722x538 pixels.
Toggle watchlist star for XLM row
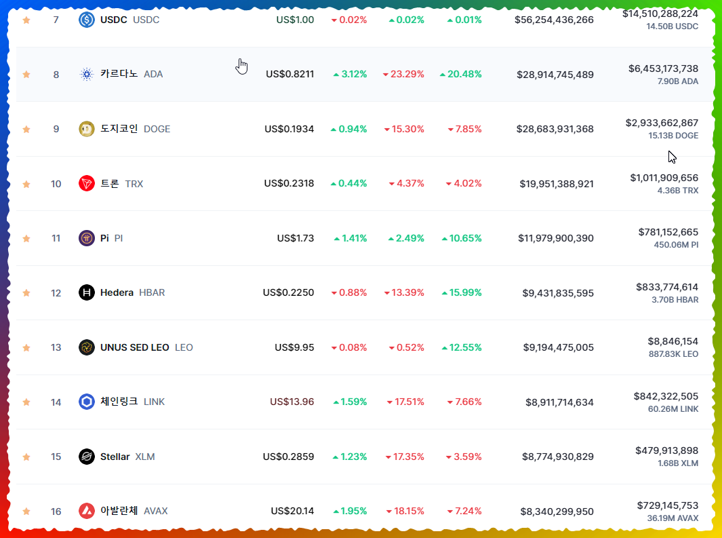coord(26,457)
